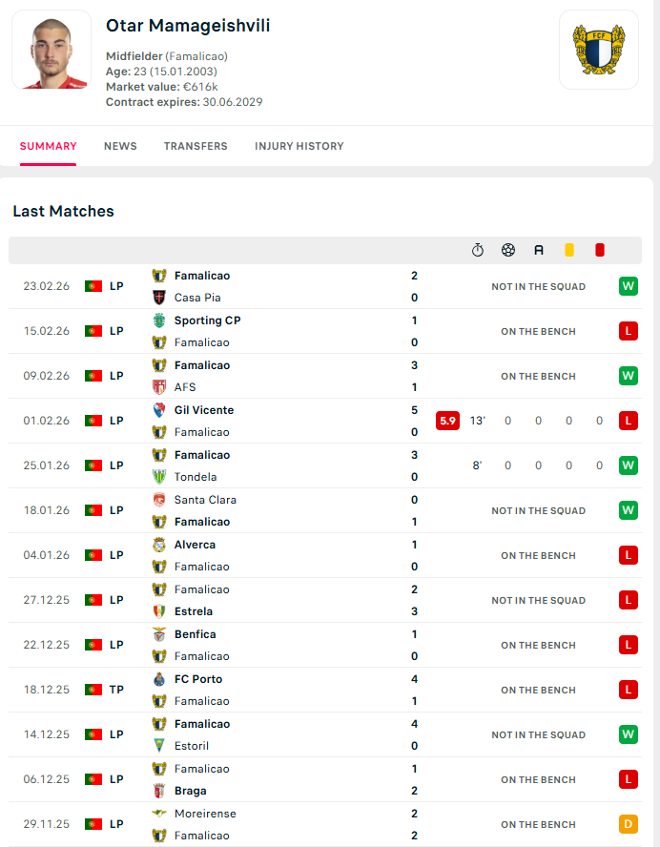Click the assists 'A' column icon
660x847 pixels.
(x=539, y=250)
